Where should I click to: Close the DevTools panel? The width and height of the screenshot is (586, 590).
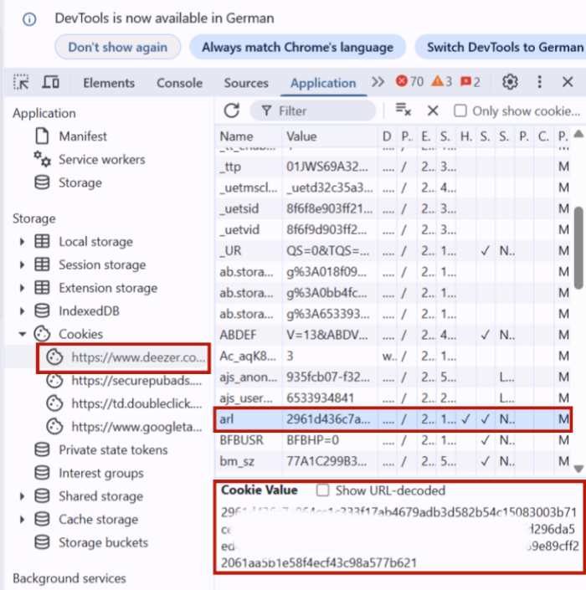pos(568,82)
